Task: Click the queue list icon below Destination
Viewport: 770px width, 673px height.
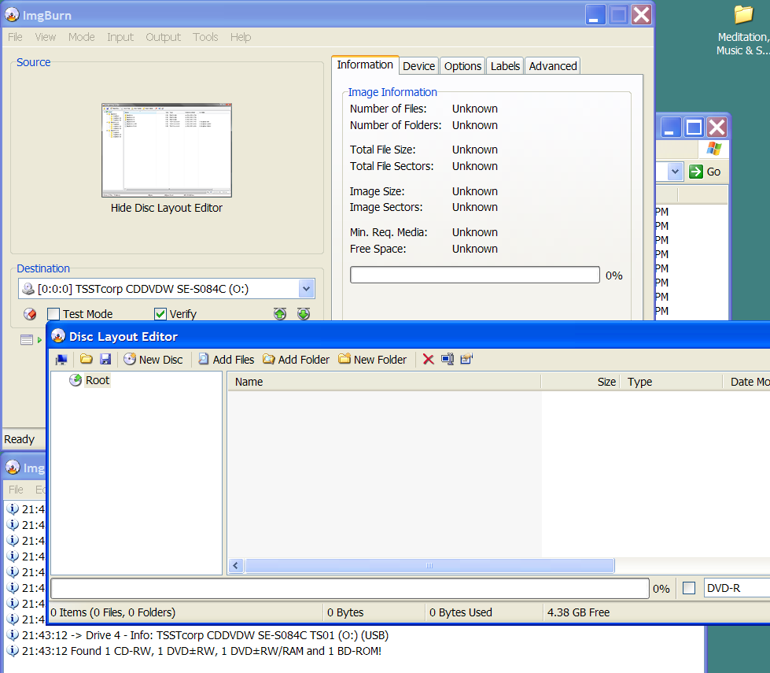Action: pos(27,339)
